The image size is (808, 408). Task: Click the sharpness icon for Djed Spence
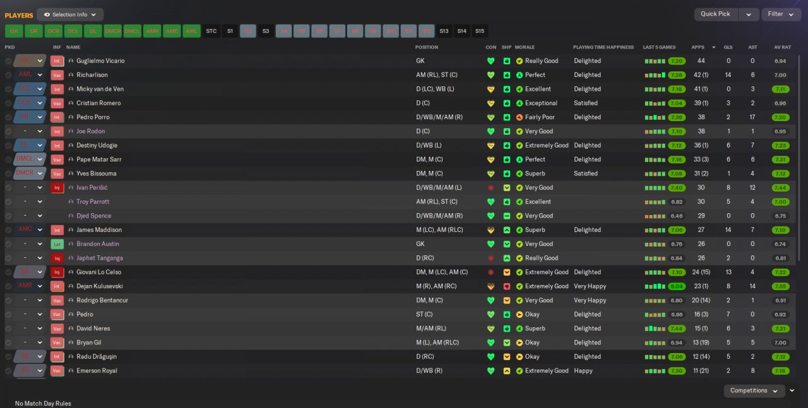506,216
